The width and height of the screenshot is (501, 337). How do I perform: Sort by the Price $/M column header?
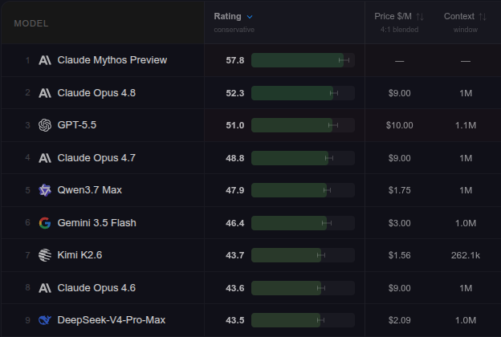point(393,16)
